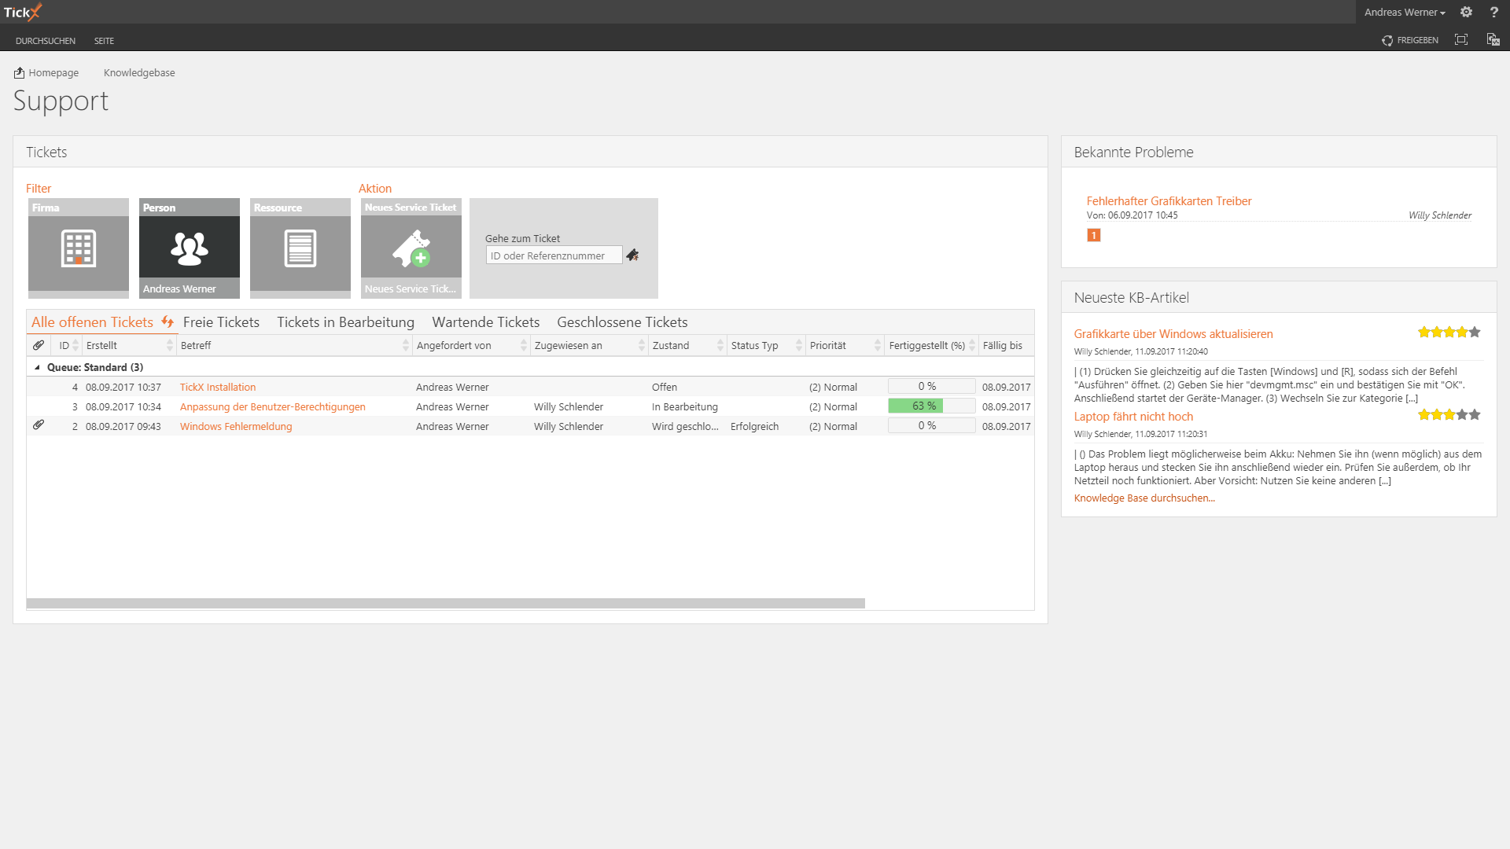Toggle focus content fullscreen icon

click(x=1461, y=40)
